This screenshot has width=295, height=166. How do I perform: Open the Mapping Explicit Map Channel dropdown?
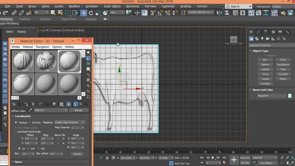point(70,122)
